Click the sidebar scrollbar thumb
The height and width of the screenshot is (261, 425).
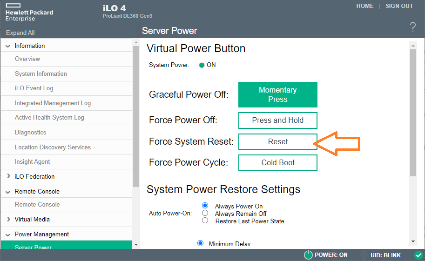[136, 116]
